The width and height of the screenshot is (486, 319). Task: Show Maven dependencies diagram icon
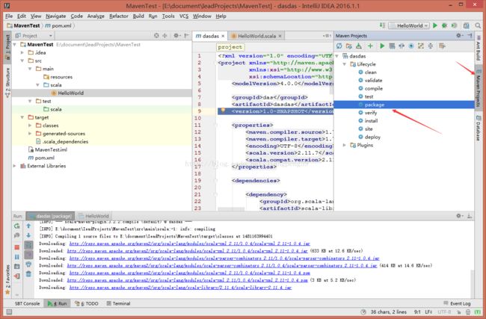(x=421, y=46)
